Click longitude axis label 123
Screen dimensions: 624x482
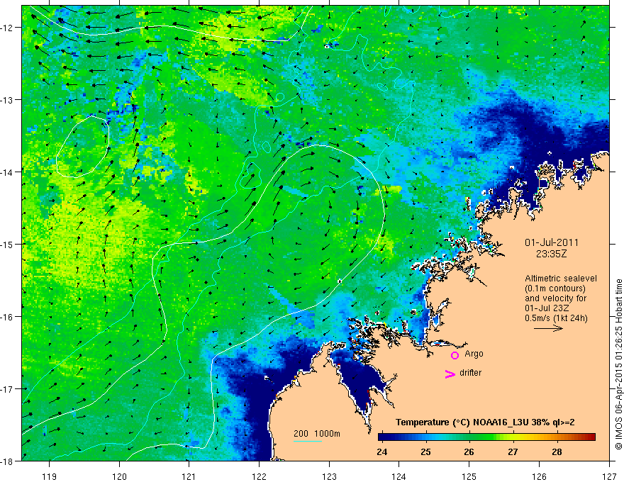tap(329, 477)
